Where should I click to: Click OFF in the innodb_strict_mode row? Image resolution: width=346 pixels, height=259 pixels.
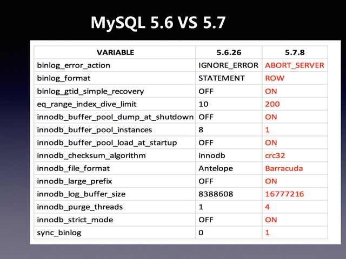pos(206,220)
